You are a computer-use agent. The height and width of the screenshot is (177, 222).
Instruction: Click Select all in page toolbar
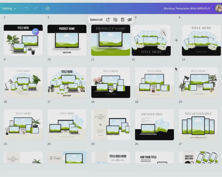96,20
